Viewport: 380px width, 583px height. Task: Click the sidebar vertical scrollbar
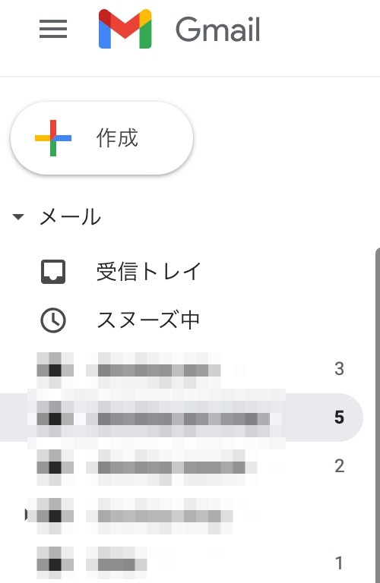[378, 414]
